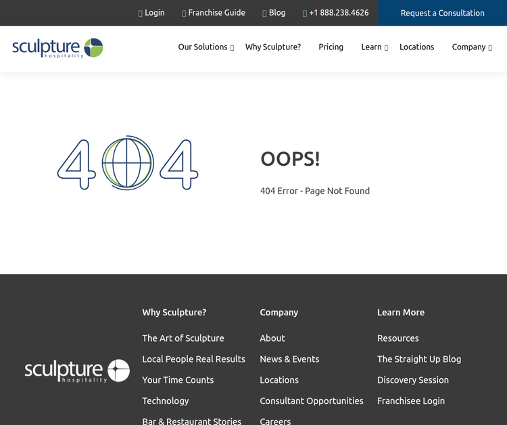Open Franchisee Login footer link
The height and width of the screenshot is (425, 507).
tap(411, 401)
